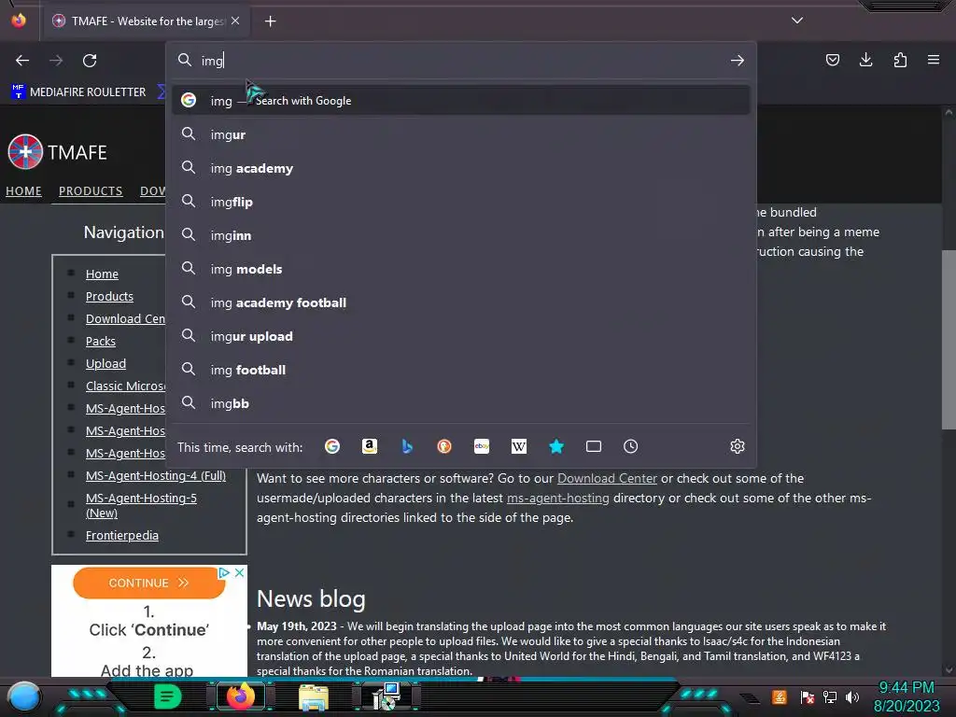Search this time with Wikipedia
Image resolution: width=956 pixels, height=717 pixels.
click(519, 446)
